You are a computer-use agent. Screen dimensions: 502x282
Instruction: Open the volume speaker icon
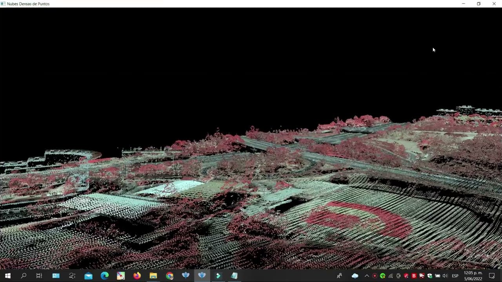click(x=445, y=276)
